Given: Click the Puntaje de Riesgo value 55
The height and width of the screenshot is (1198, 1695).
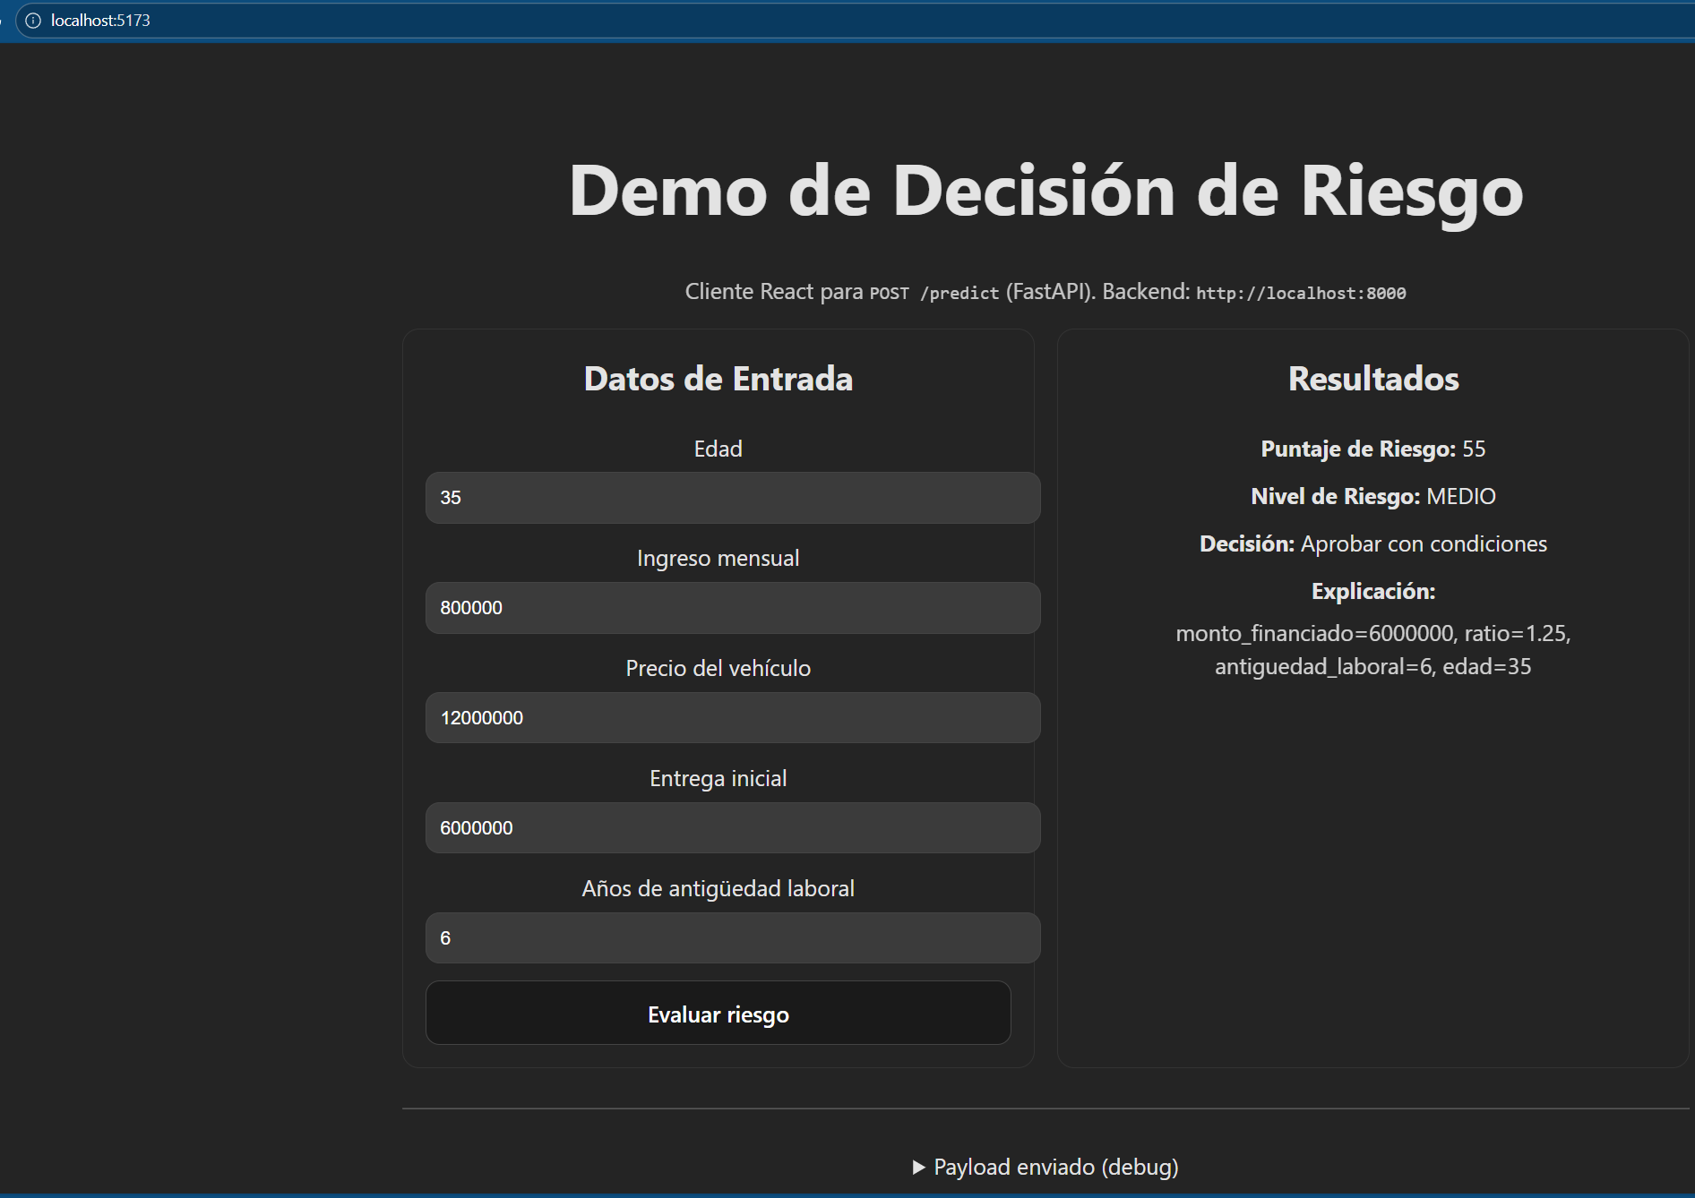Looking at the screenshot, I should tap(1476, 449).
